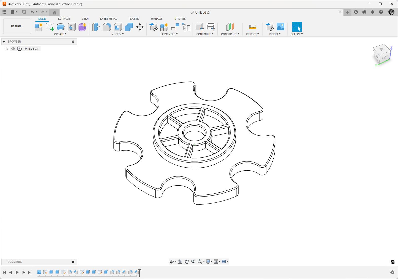This screenshot has height=279, width=398.
Task: Click the Insert Canvas image icon
Action: point(280,27)
